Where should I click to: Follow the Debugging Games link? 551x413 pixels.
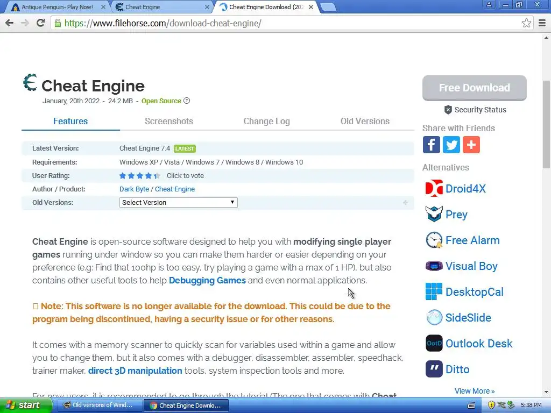tap(207, 280)
